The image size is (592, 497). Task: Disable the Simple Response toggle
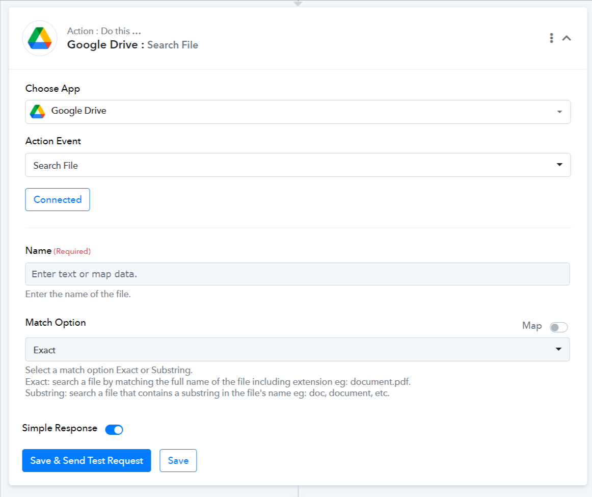point(114,429)
